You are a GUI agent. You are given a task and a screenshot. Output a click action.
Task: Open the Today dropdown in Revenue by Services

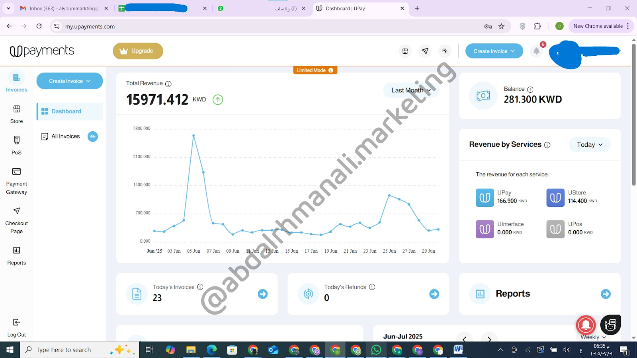pyautogui.click(x=590, y=144)
